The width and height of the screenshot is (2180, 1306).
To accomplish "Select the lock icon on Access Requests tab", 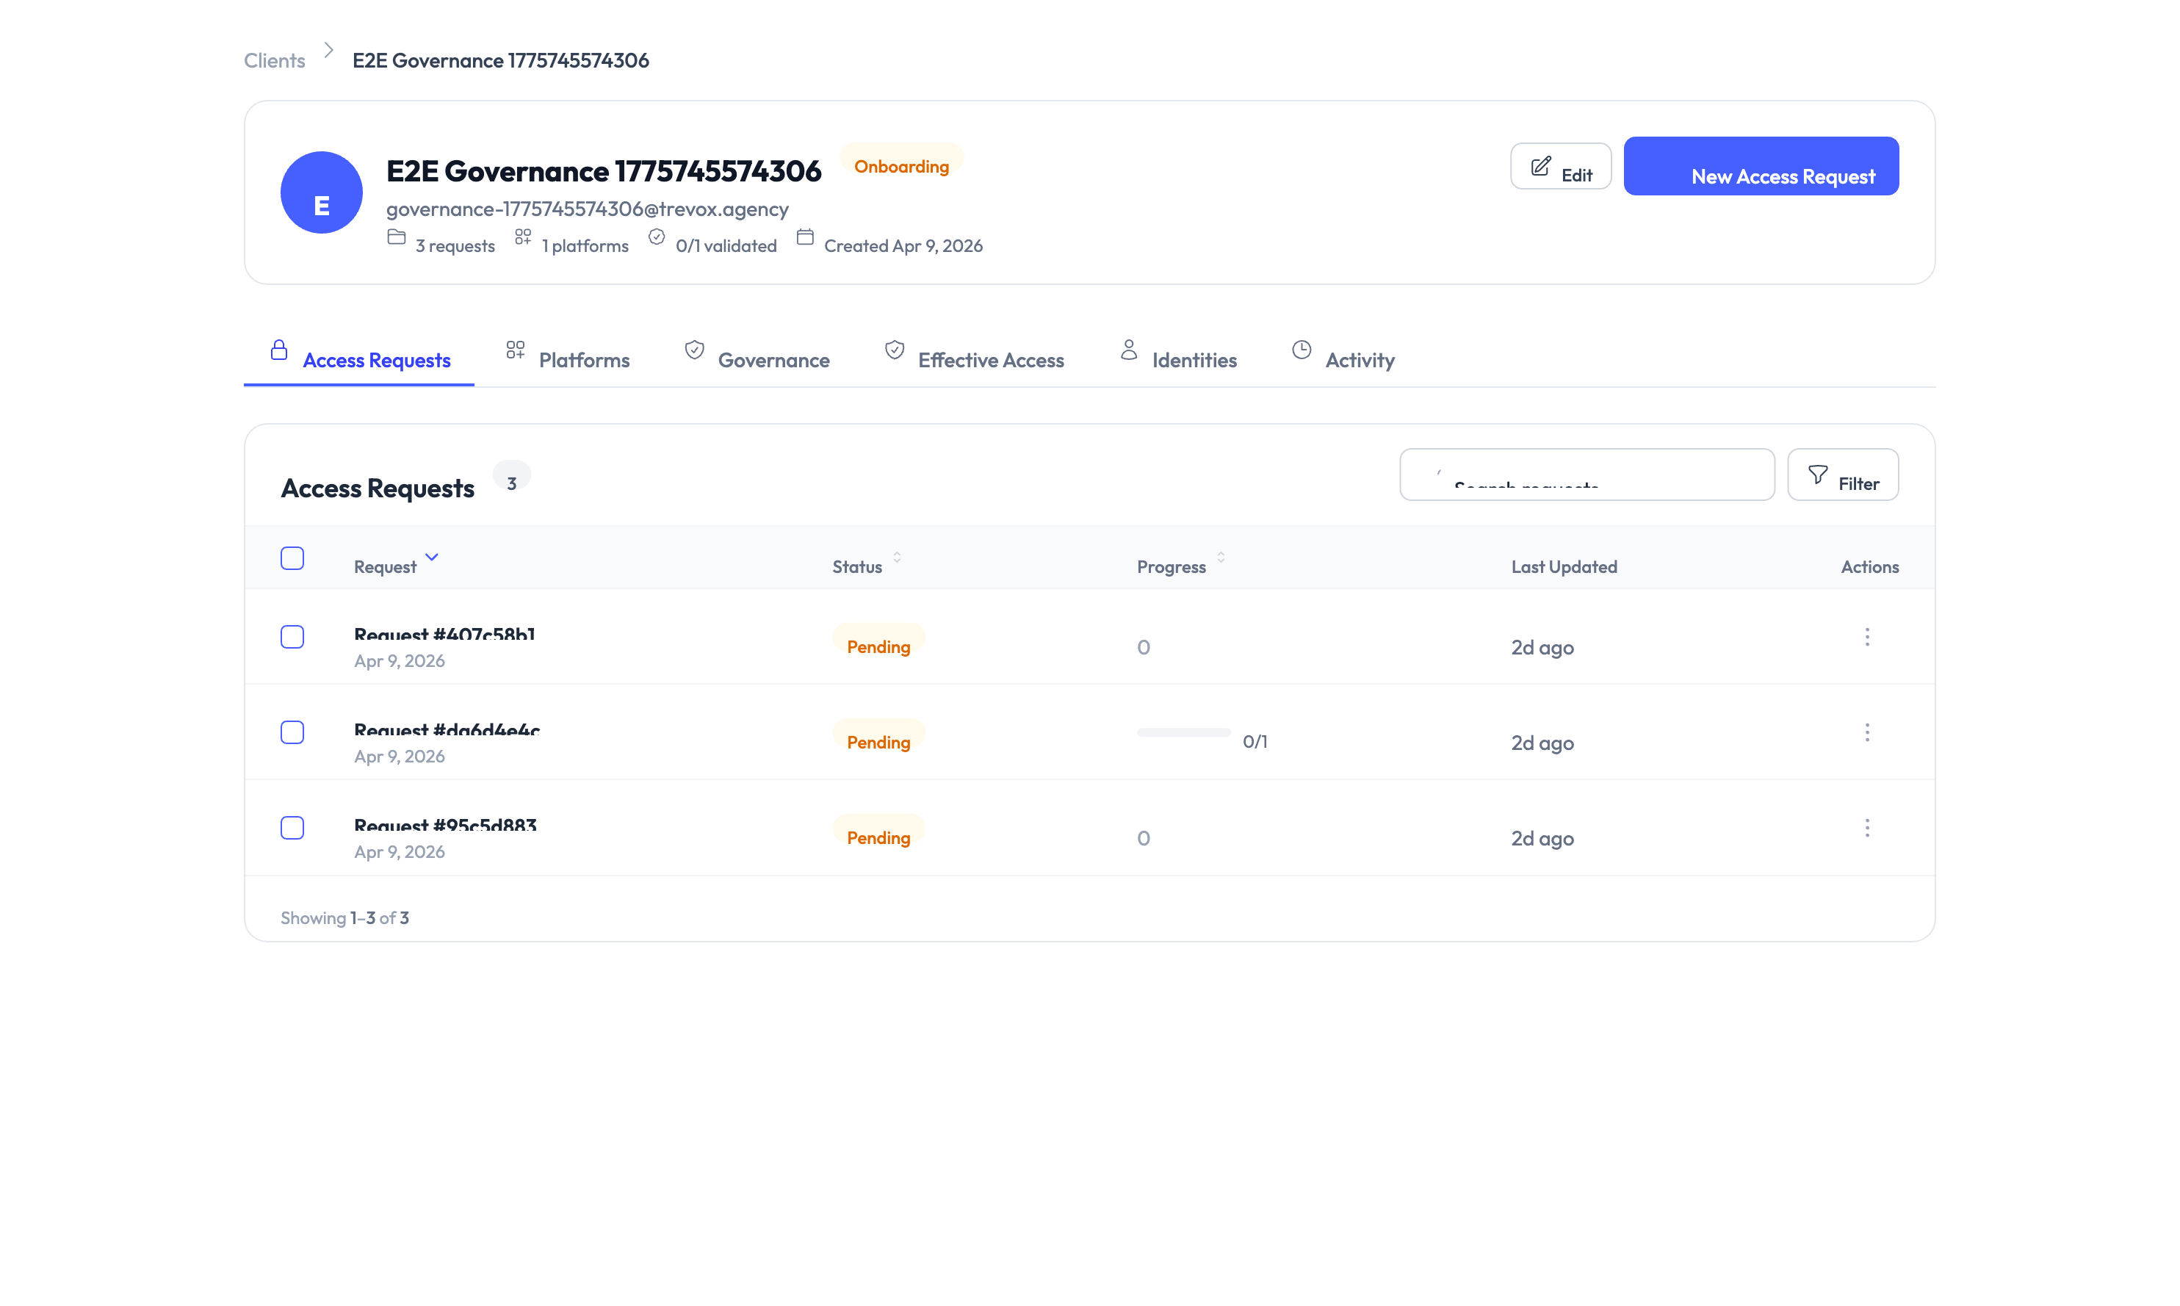I will [x=279, y=348].
